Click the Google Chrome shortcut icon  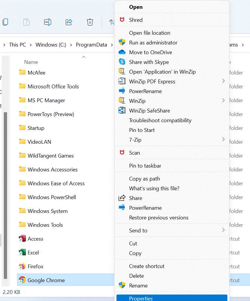pos(22,280)
